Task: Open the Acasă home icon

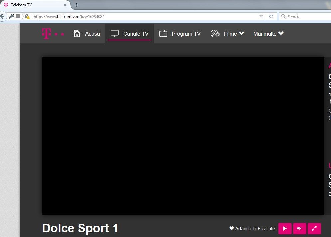Action: 77,33
